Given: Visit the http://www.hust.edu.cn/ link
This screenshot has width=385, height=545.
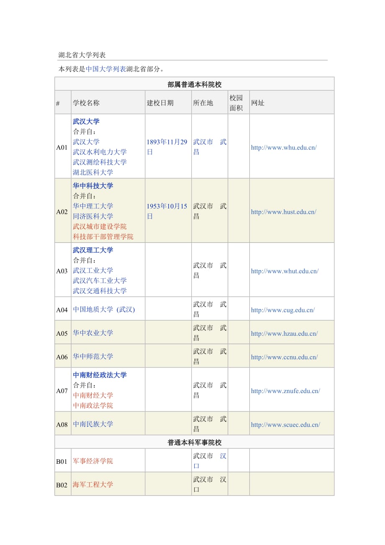Looking at the screenshot, I should [x=283, y=212].
